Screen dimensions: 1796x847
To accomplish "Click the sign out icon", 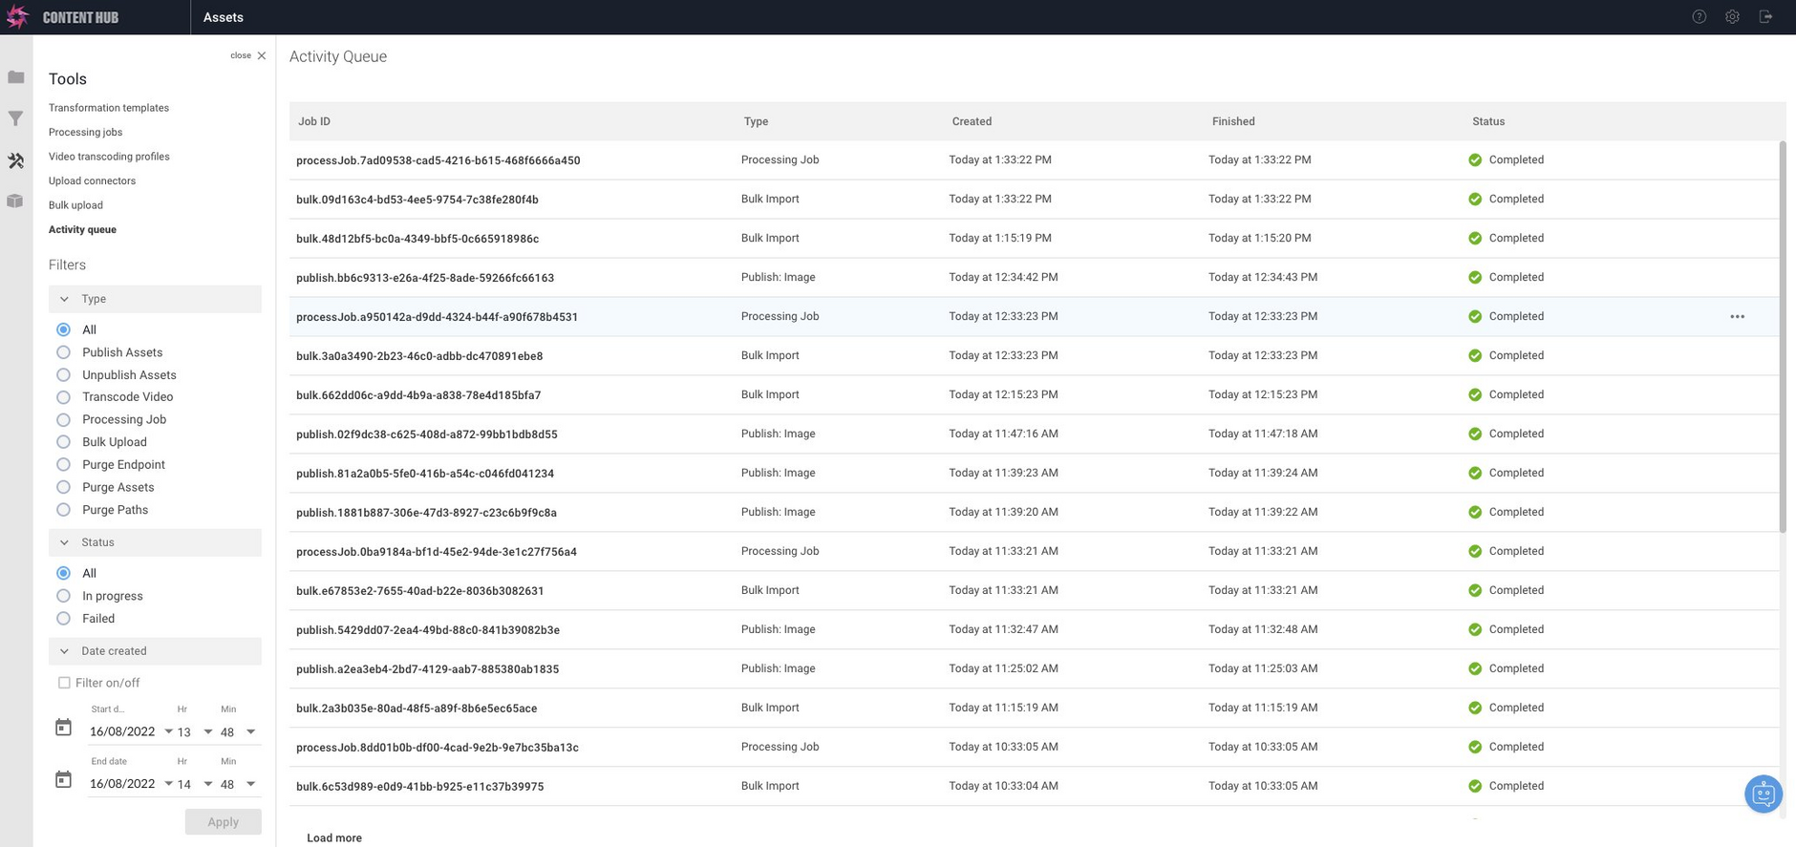I will tap(1765, 17).
